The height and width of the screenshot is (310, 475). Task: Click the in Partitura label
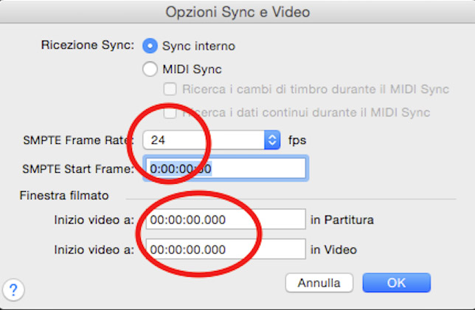(x=343, y=220)
